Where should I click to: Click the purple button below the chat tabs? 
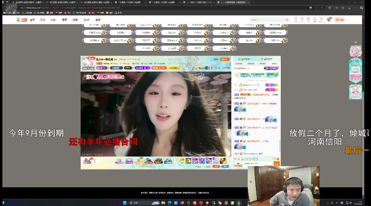pyautogui.click(x=271, y=68)
